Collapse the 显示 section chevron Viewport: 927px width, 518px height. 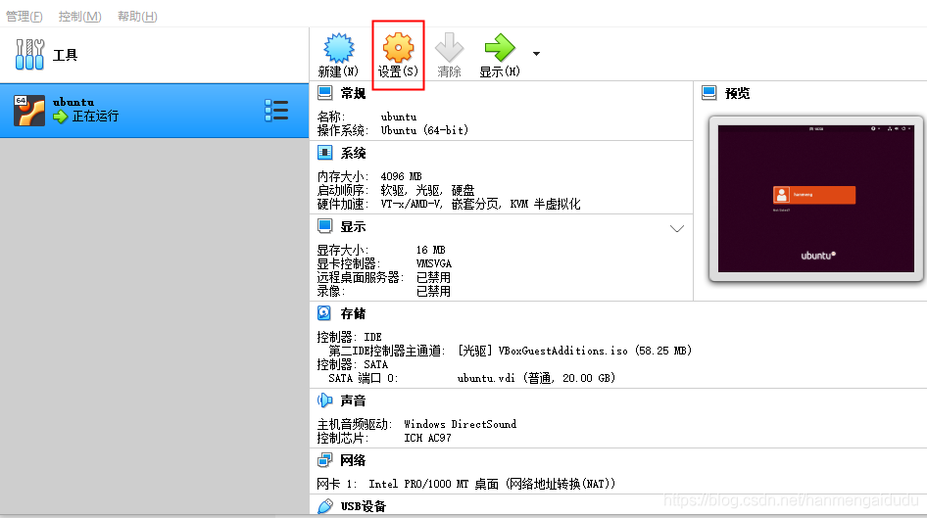point(677,228)
